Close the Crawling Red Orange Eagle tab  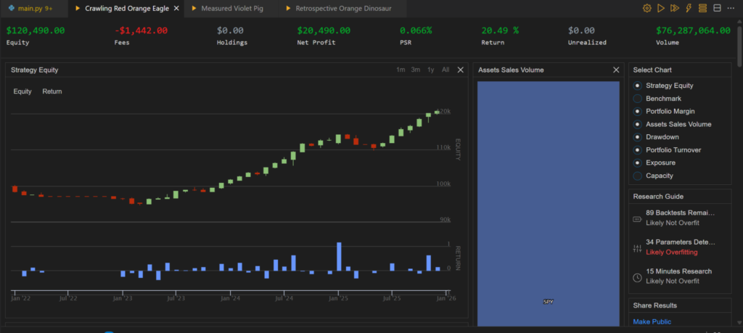pos(177,9)
